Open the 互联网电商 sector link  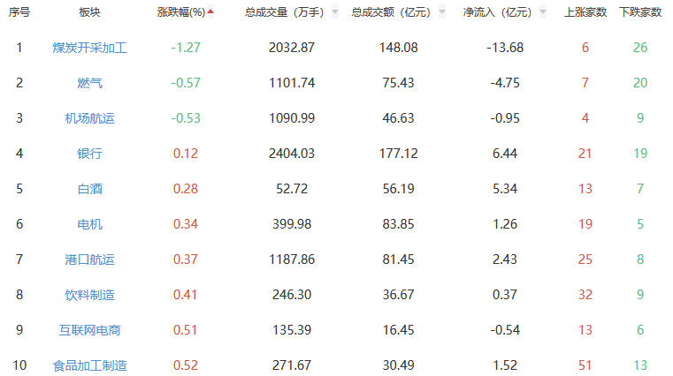pyautogui.click(x=89, y=330)
